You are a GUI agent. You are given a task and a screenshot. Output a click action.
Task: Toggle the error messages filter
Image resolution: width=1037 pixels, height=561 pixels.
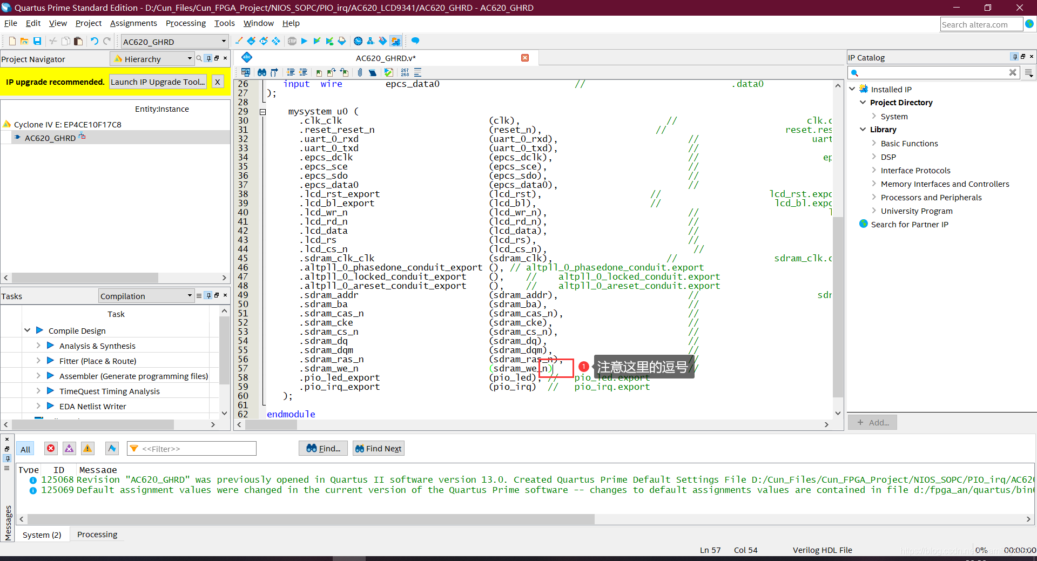pyautogui.click(x=51, y=449)
